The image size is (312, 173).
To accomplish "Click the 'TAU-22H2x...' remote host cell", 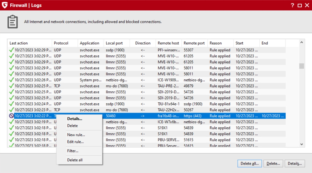I will (x=169, y=110).
